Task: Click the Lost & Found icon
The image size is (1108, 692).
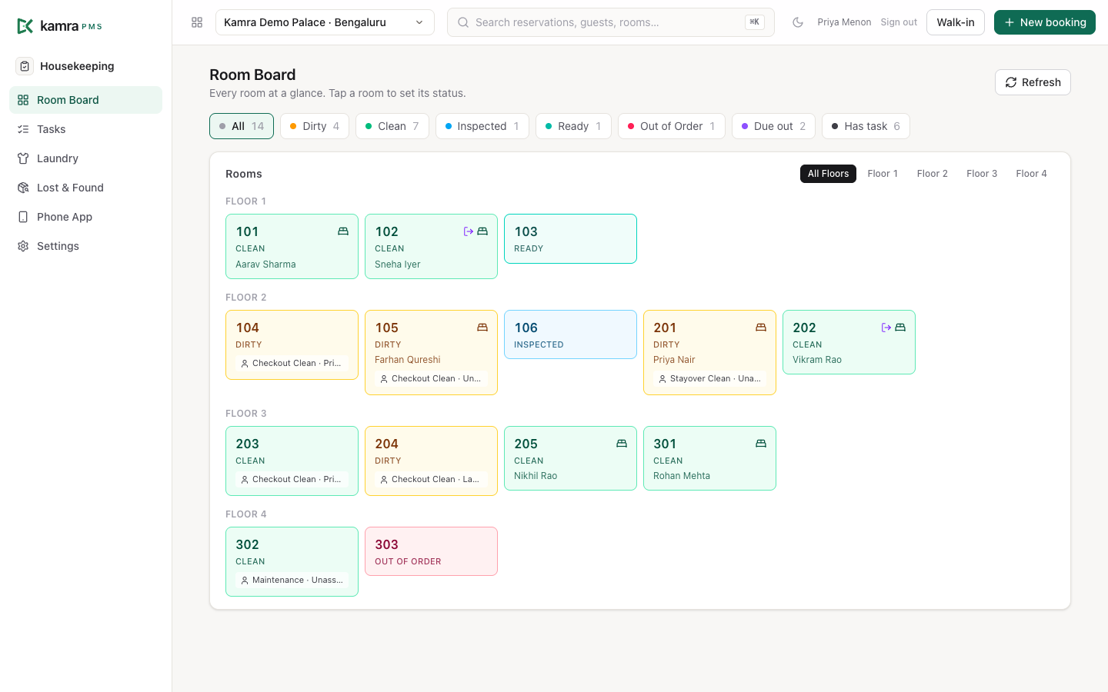Action: click(23, 188)
